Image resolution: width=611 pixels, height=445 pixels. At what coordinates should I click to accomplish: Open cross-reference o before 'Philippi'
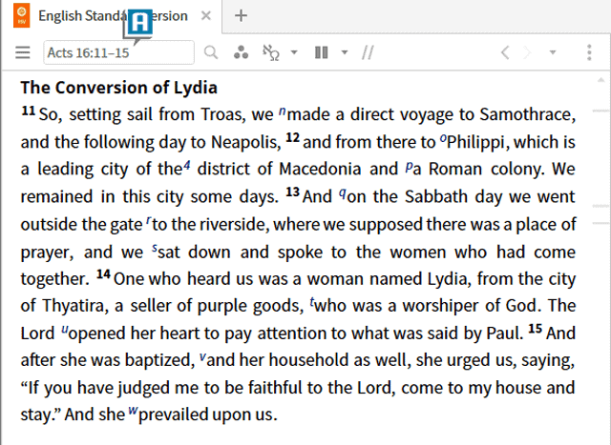pyautogui.click(x=443, y=138)
